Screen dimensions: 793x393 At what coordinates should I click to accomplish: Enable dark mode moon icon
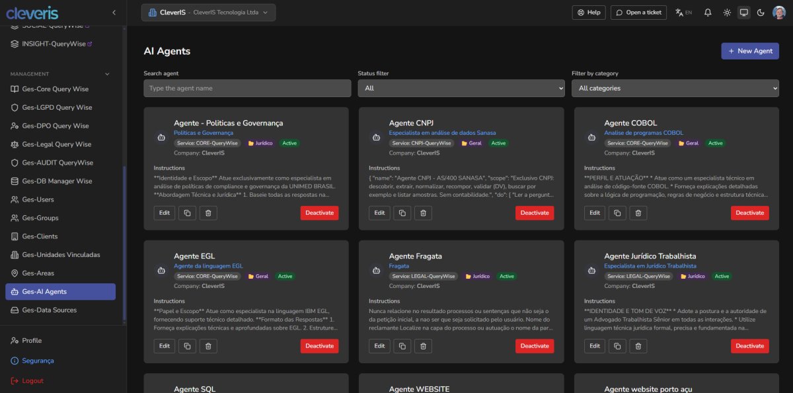(761, 13)
